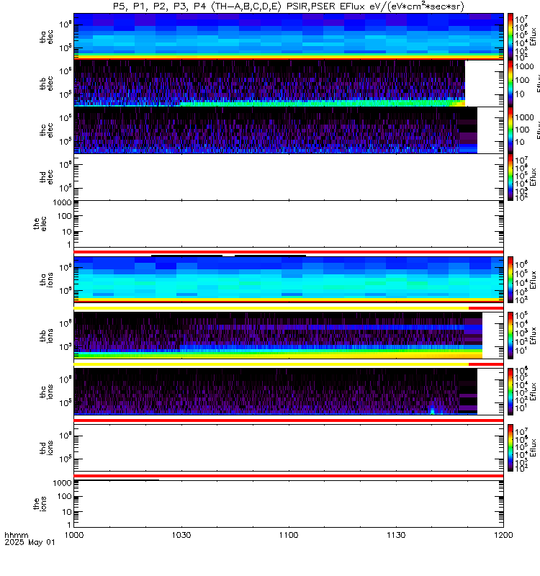The height and width of the screenshot is (576, 540).
Task: Click the plot title starting with 'P5, P1, P2'
Action: [289, 6]
